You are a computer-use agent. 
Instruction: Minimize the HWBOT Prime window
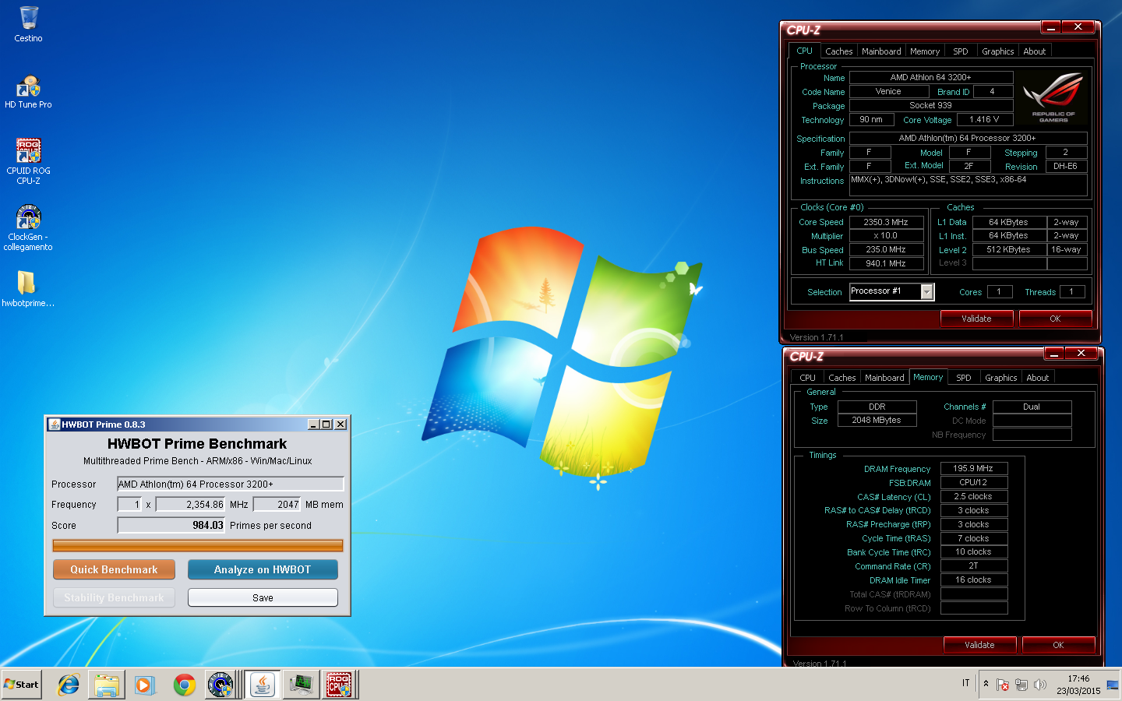click(313, 424)
